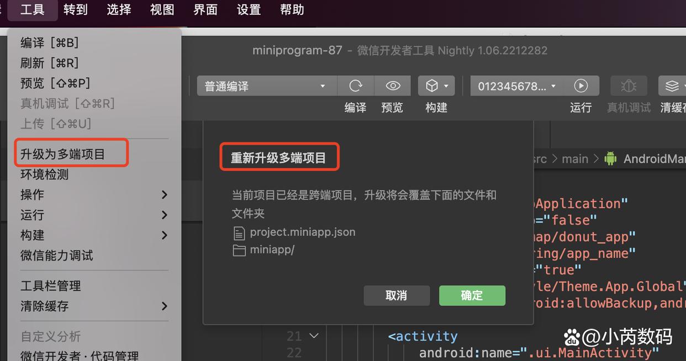Expand the 清除缓存 submenu
The height and width of the screenshot is (361, 686).
[x=164, y=306]
